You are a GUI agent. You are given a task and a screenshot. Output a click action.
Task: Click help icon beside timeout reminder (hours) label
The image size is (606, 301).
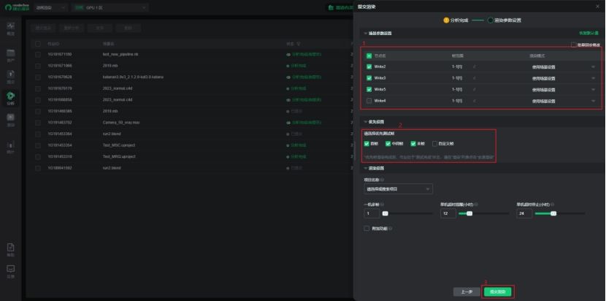(476, 205)
